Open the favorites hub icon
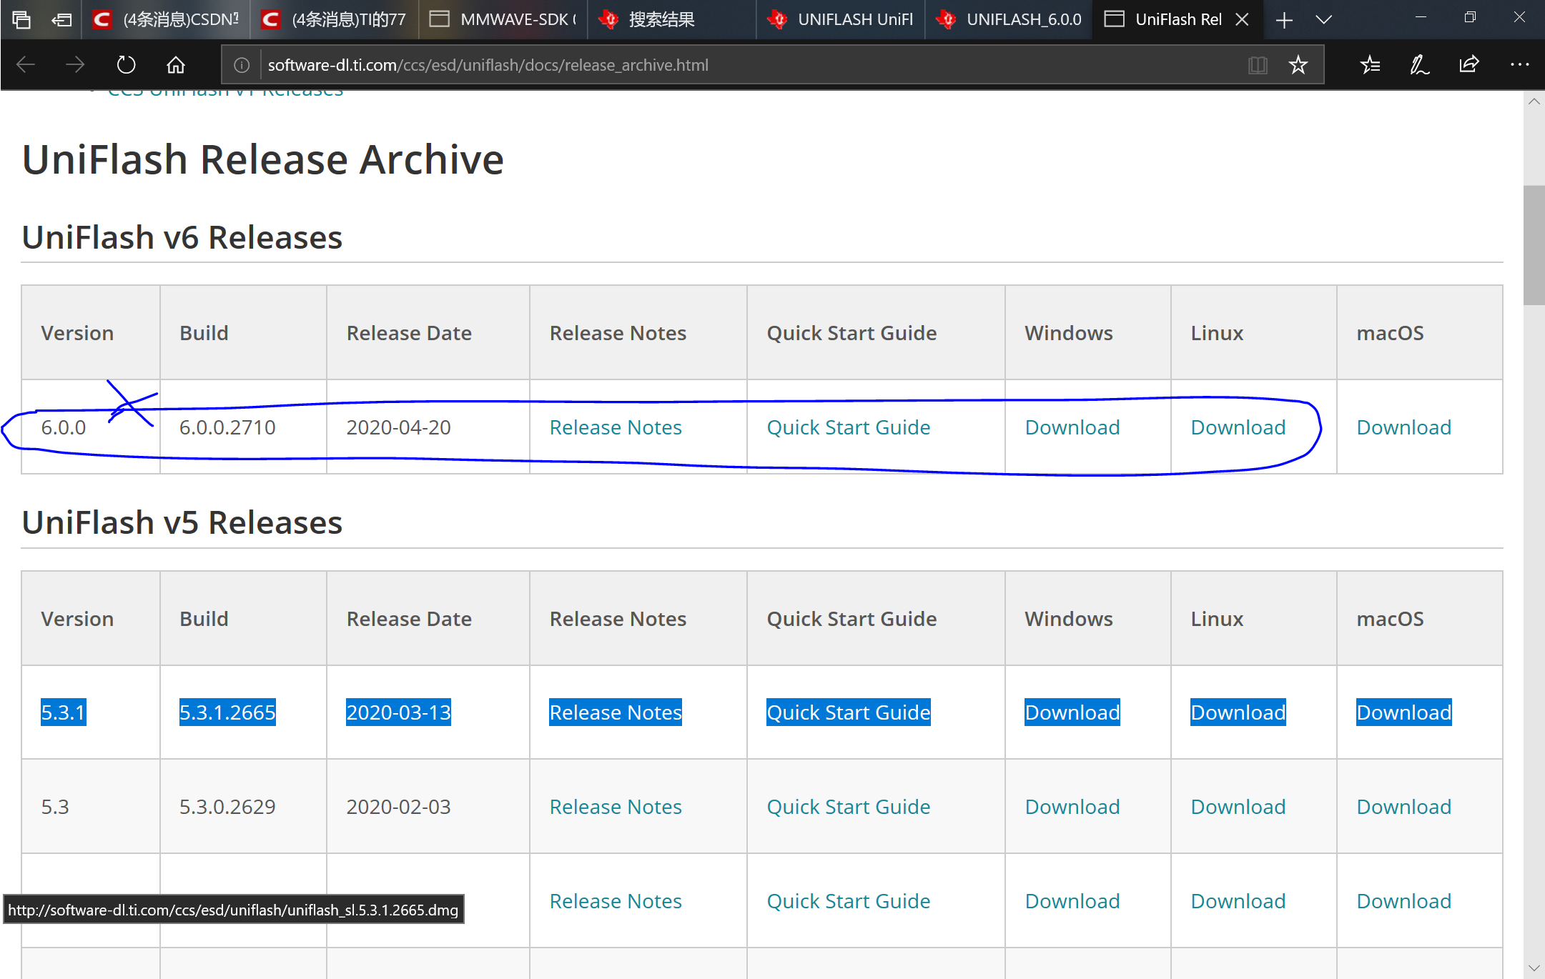This screenshot has width=1545, height=979. 1370,65
